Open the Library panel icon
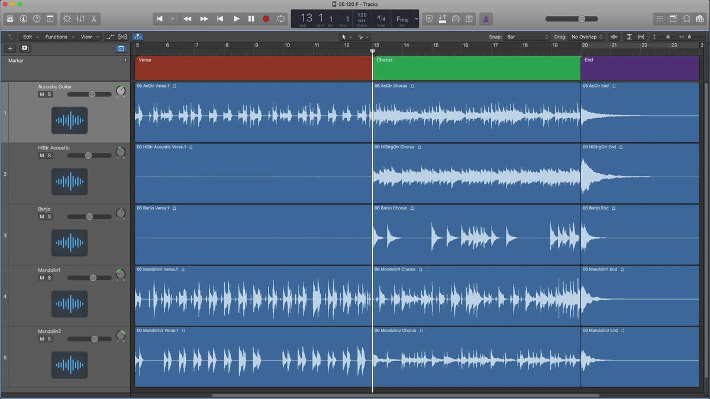This screenshot has height=399, width=710. tap(10, 19)
